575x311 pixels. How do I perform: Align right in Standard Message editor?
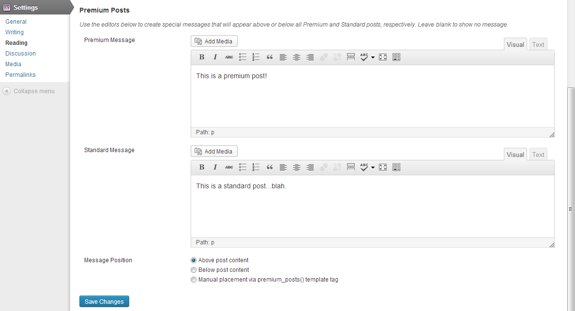(x=310, y=167)
